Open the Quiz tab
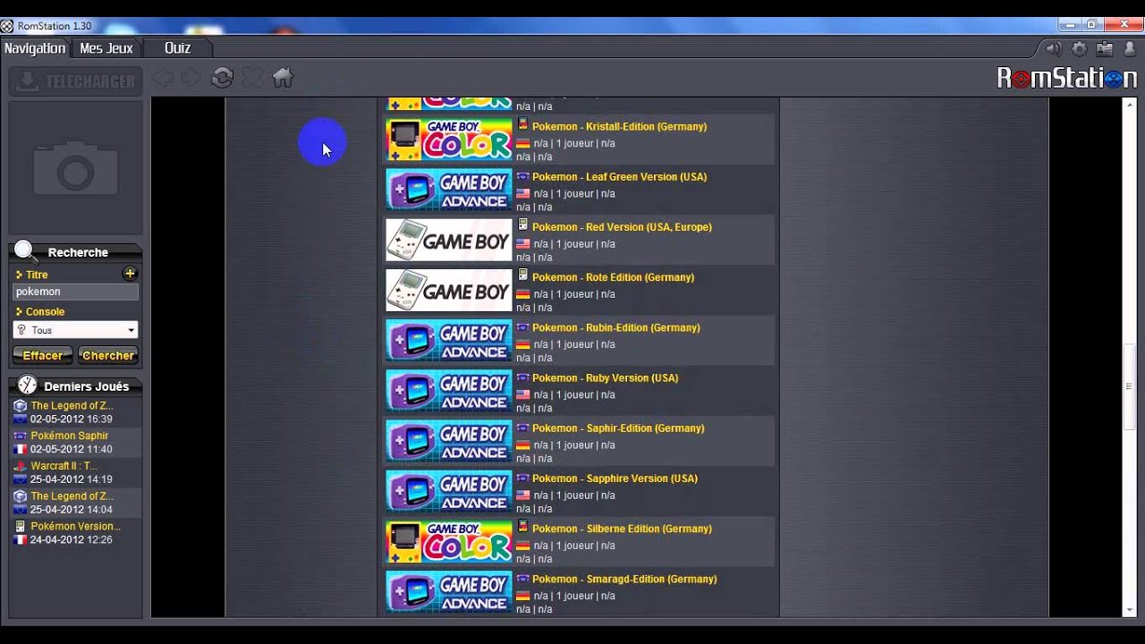This screenshot has height=644, width=1145. pos(178,48)
